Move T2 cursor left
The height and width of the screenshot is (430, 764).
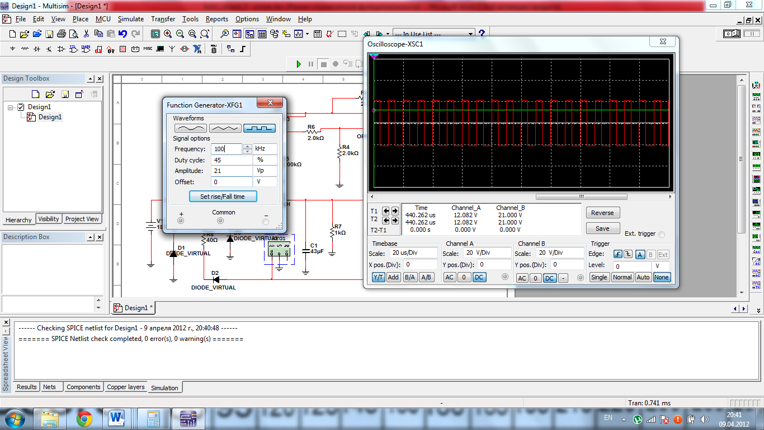[386, 221]
